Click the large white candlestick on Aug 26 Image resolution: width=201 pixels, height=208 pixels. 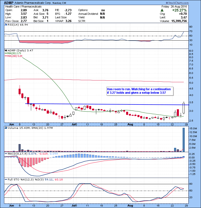pos(184,108)
